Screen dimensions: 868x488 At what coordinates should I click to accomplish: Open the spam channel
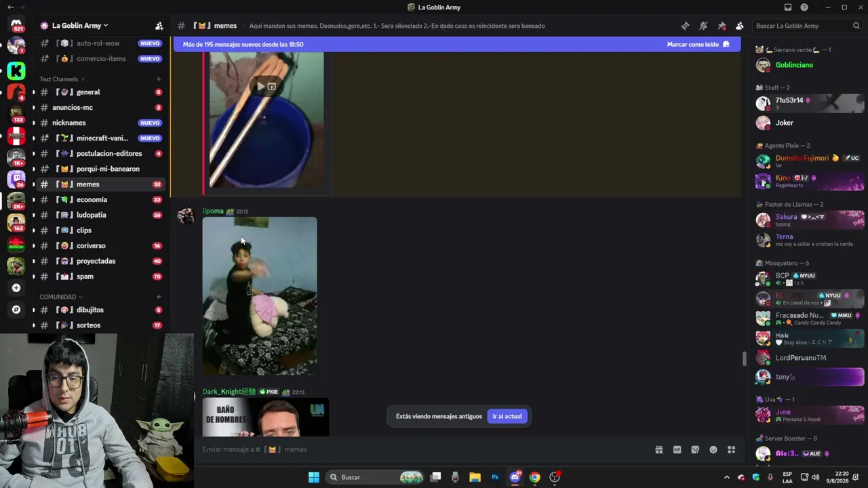tap(100, 277)
